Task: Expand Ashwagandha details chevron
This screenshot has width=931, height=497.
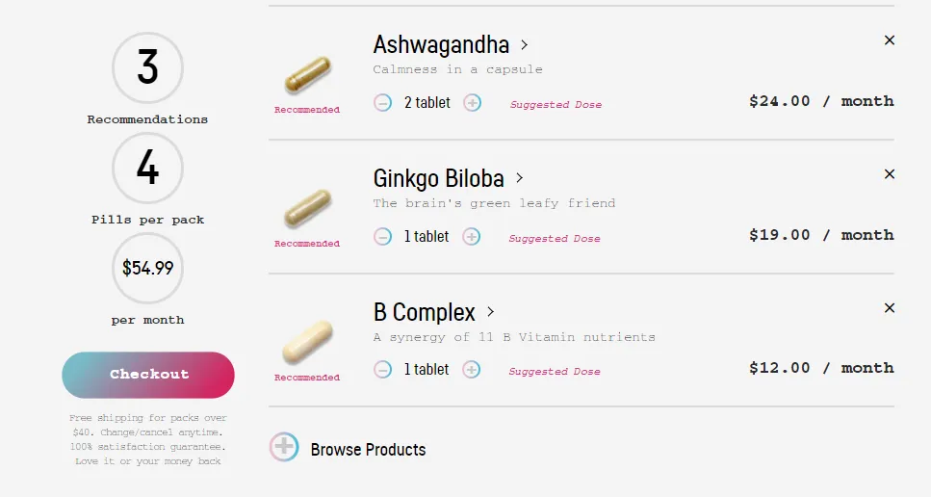Action: tap(525, 45)
